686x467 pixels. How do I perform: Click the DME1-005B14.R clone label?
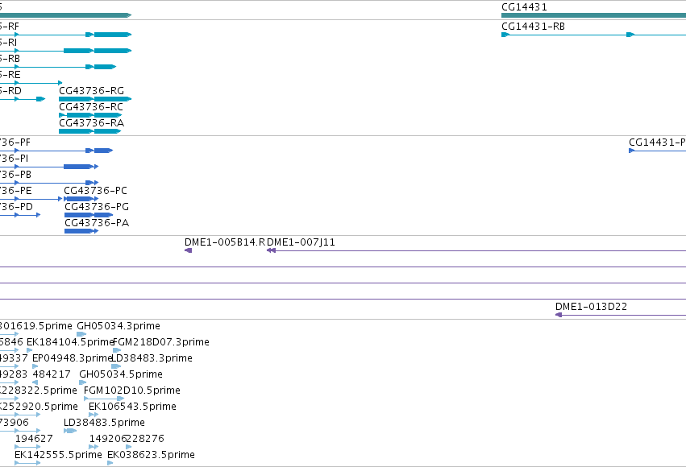(x=225, y=242)
